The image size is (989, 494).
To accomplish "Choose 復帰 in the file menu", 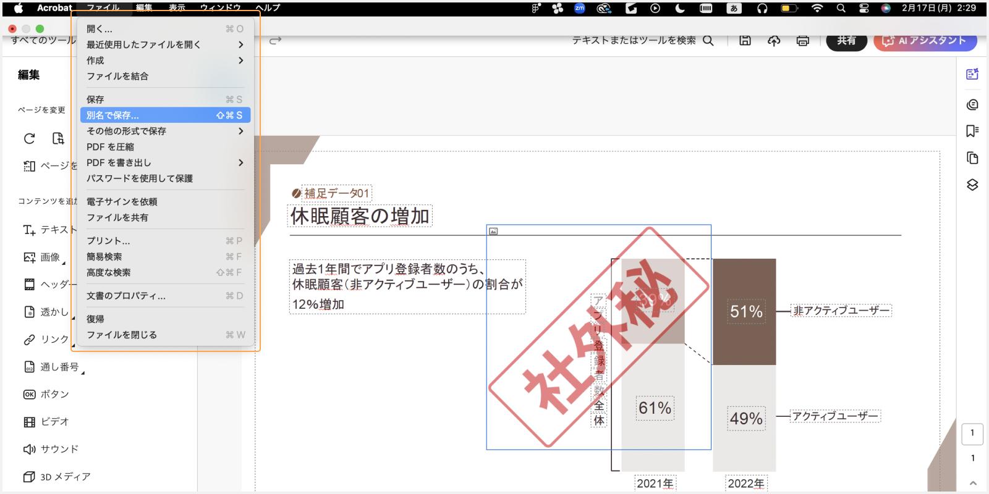I will [x=165, y=319].
